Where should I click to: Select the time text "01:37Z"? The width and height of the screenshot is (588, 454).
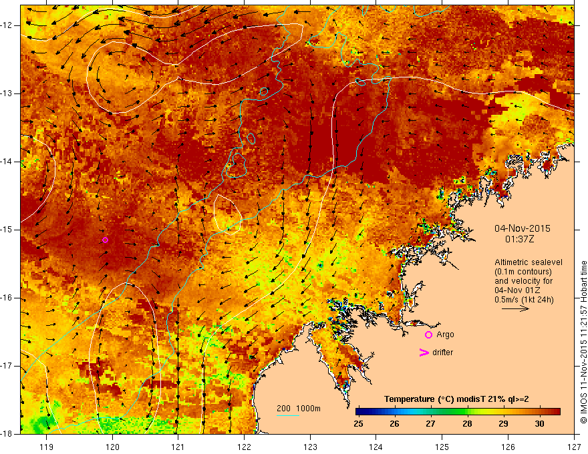pos(519,239)
